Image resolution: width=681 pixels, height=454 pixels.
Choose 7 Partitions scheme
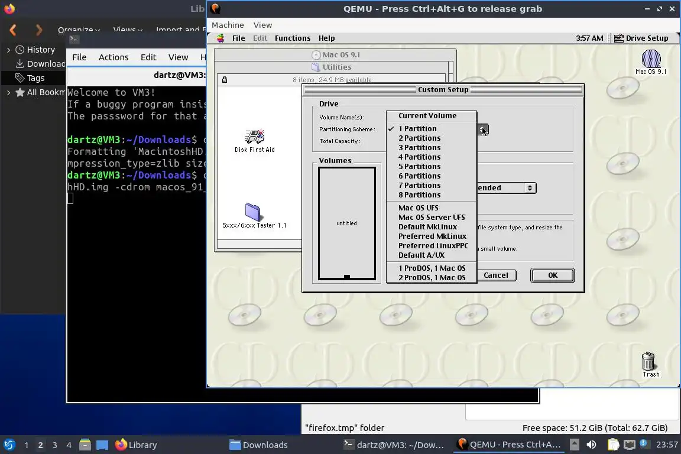(x=432, y=186)
